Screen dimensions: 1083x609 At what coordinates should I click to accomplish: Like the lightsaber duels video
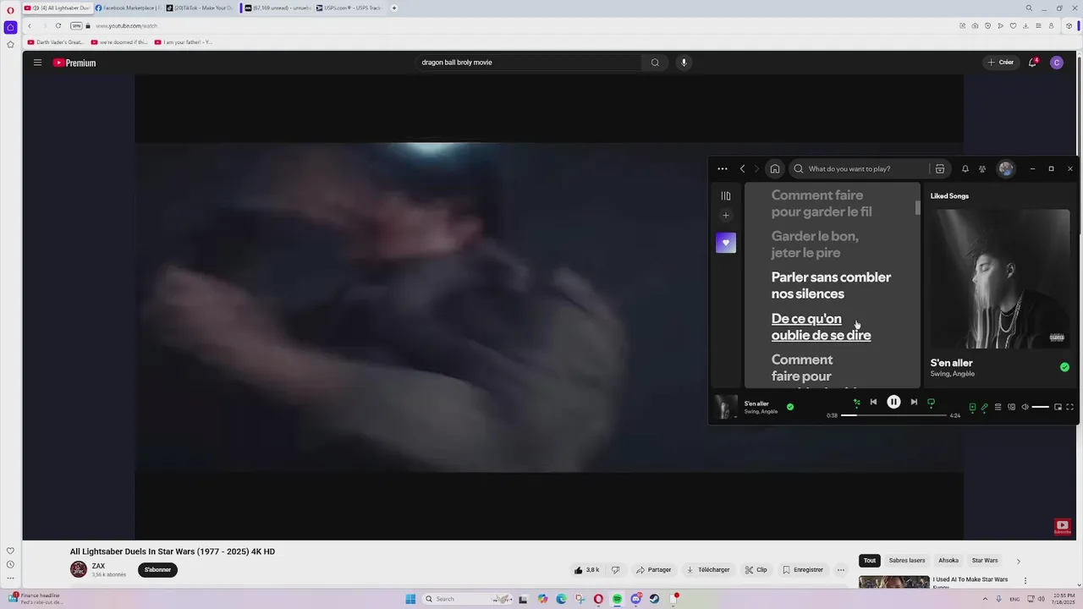pyautogui.click(x=586, y=570)
